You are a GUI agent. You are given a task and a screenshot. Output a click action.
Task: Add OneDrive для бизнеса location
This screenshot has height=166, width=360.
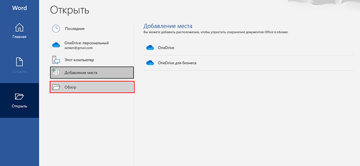click(249, 63)
